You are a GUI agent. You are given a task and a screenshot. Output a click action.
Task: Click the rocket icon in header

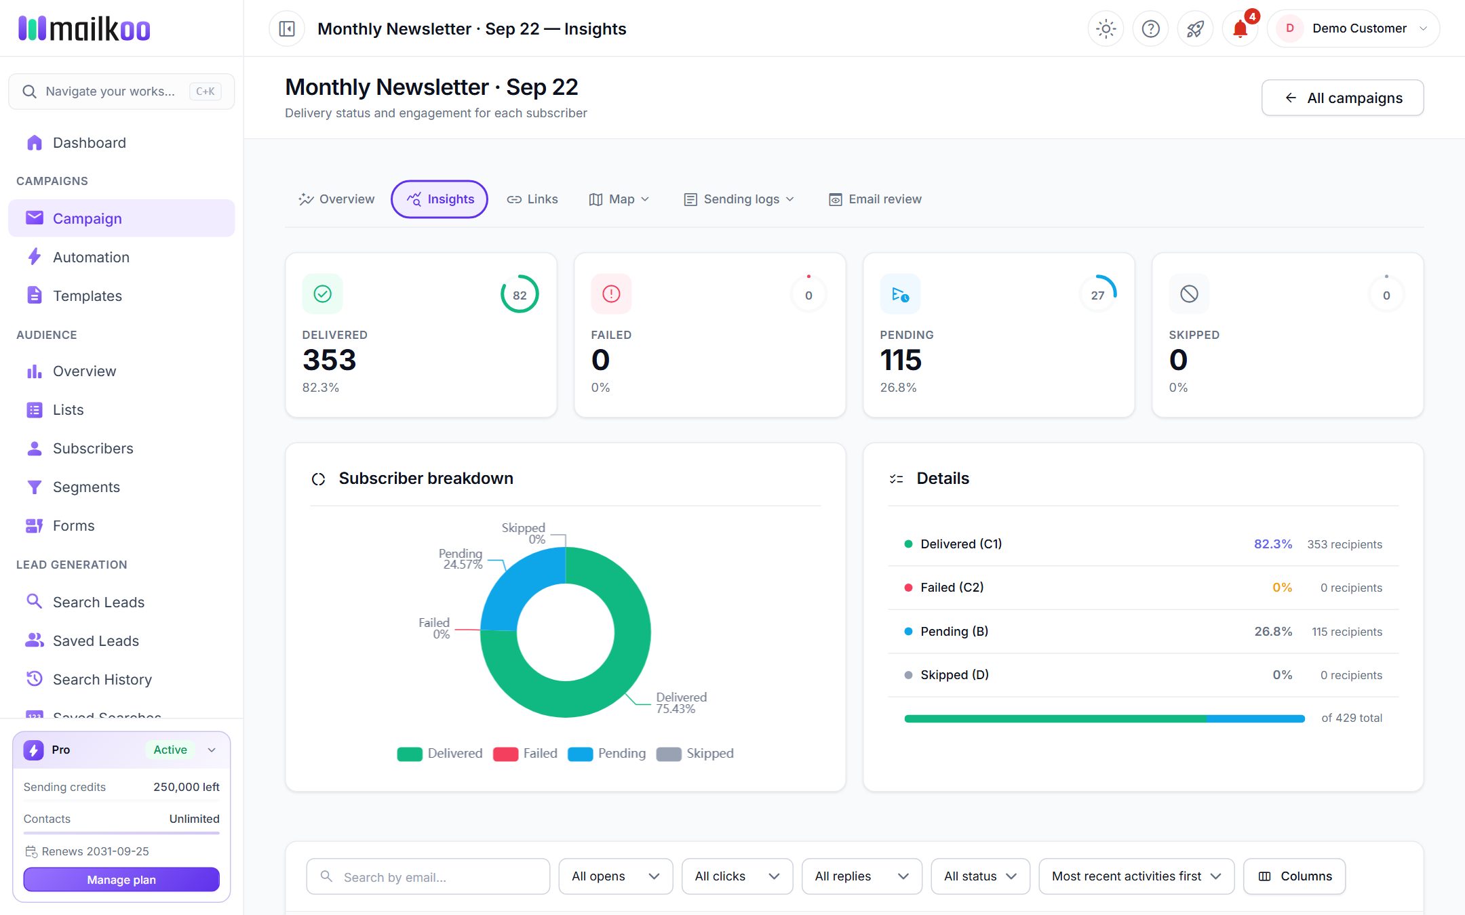coord(1195,28)
